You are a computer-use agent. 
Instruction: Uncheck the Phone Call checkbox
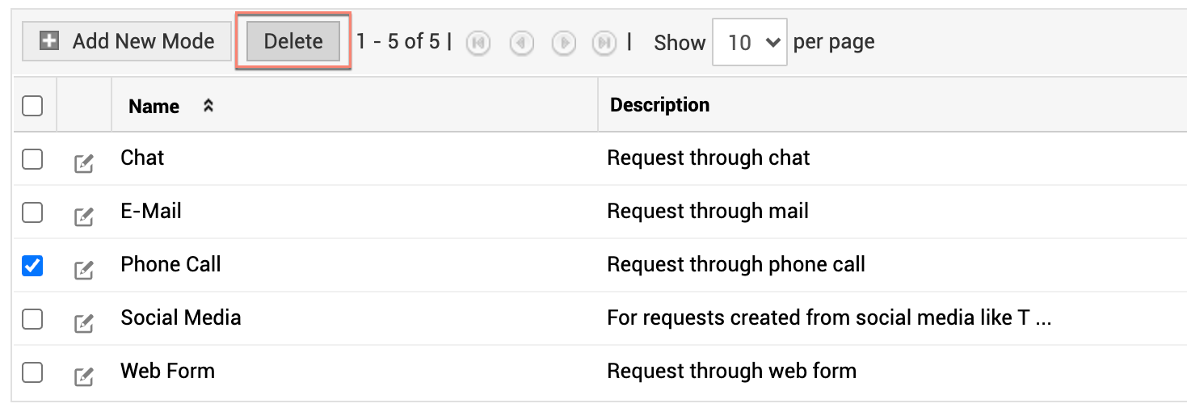(32, 266)
